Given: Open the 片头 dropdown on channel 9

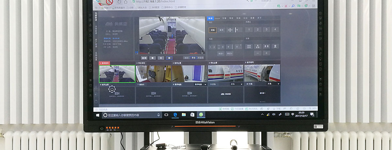Looking at the screenshot, I should pos(241,84).
